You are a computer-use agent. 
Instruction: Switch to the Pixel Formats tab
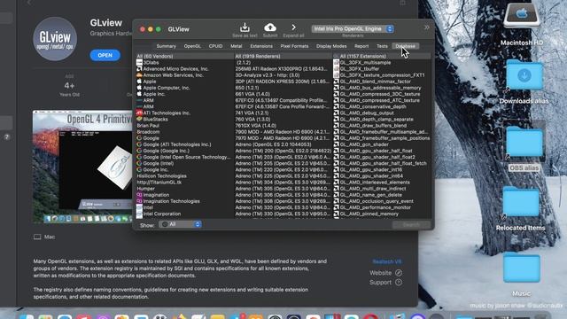click(294, 46)
